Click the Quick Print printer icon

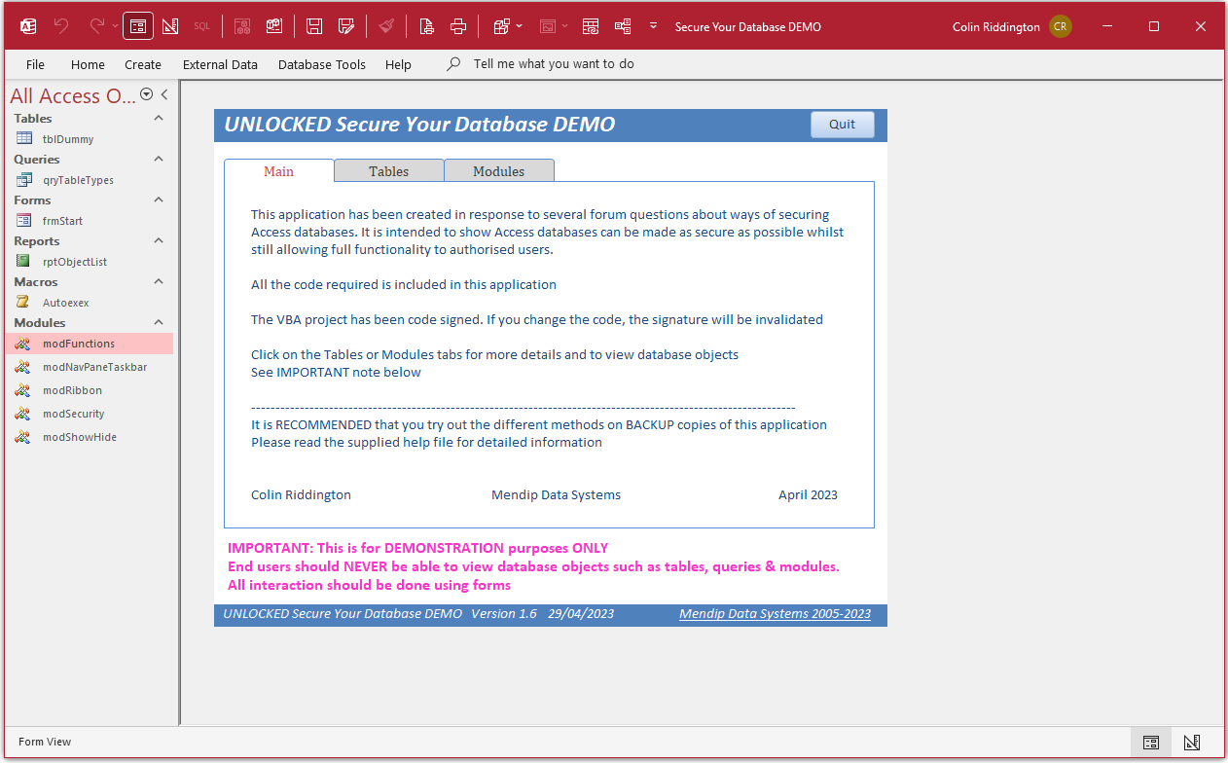[458, 26]
